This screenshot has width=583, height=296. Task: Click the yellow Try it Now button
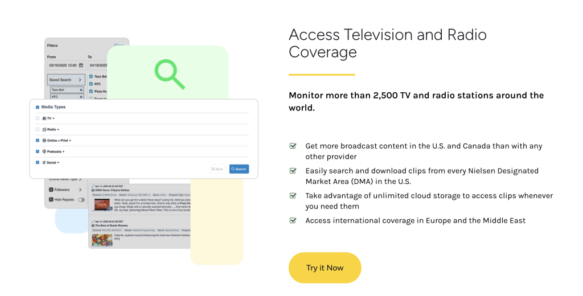tap(325, 268)
